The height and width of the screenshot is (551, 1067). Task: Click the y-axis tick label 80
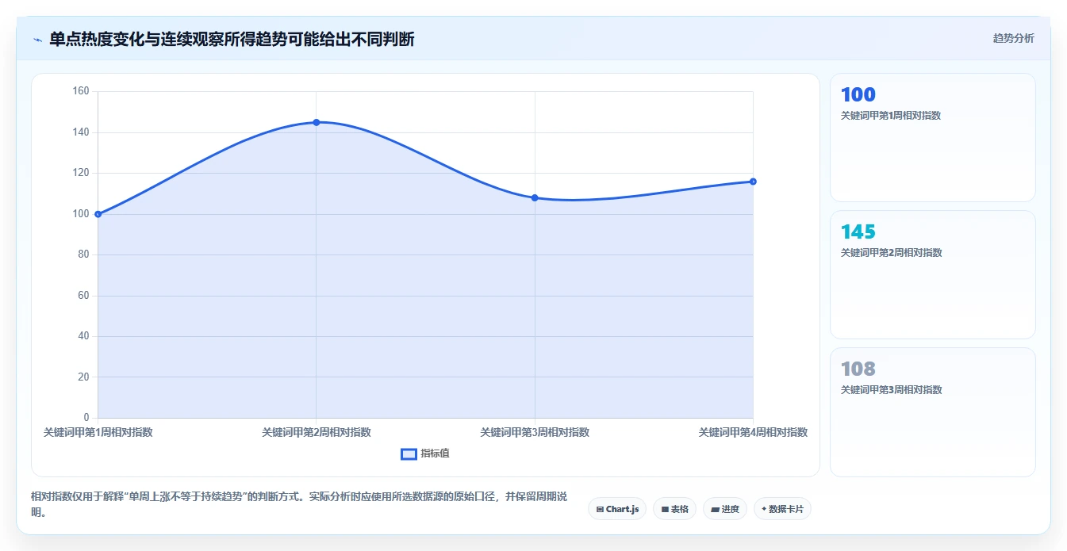[x=83, y=254]
